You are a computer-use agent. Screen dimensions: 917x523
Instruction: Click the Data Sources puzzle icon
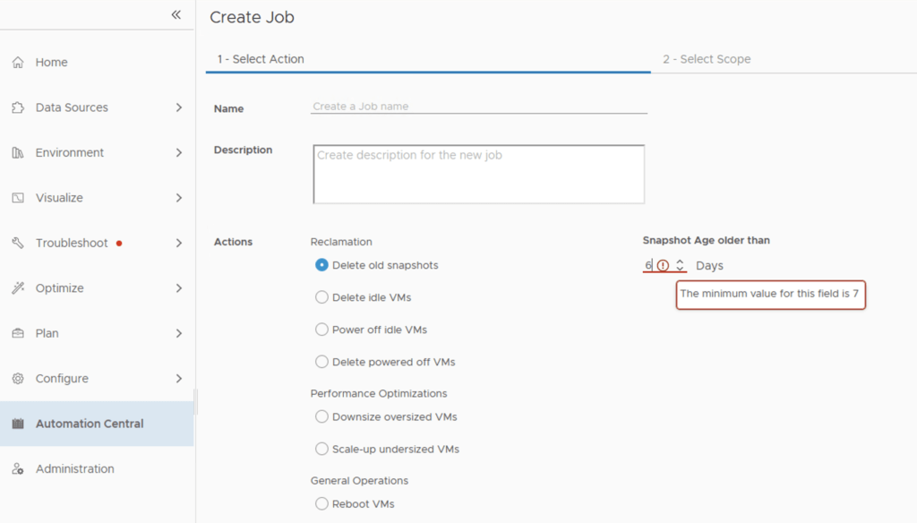[18, 107]
